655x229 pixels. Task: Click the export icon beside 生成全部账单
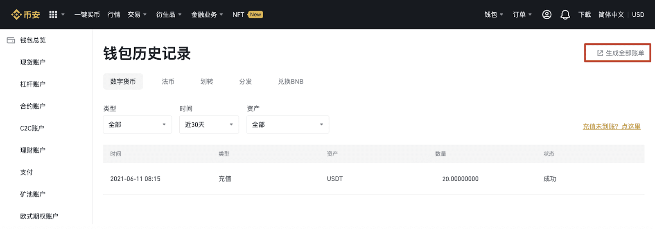[x=600, y=53]
